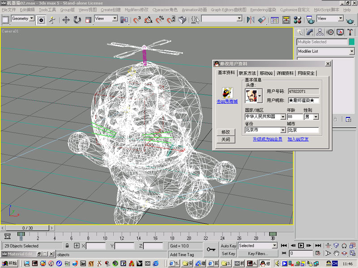This screenshot has width=358, height=268.
Task: Click the 关闭 button in QQ dialog
Action: click(x=226, y=139)
